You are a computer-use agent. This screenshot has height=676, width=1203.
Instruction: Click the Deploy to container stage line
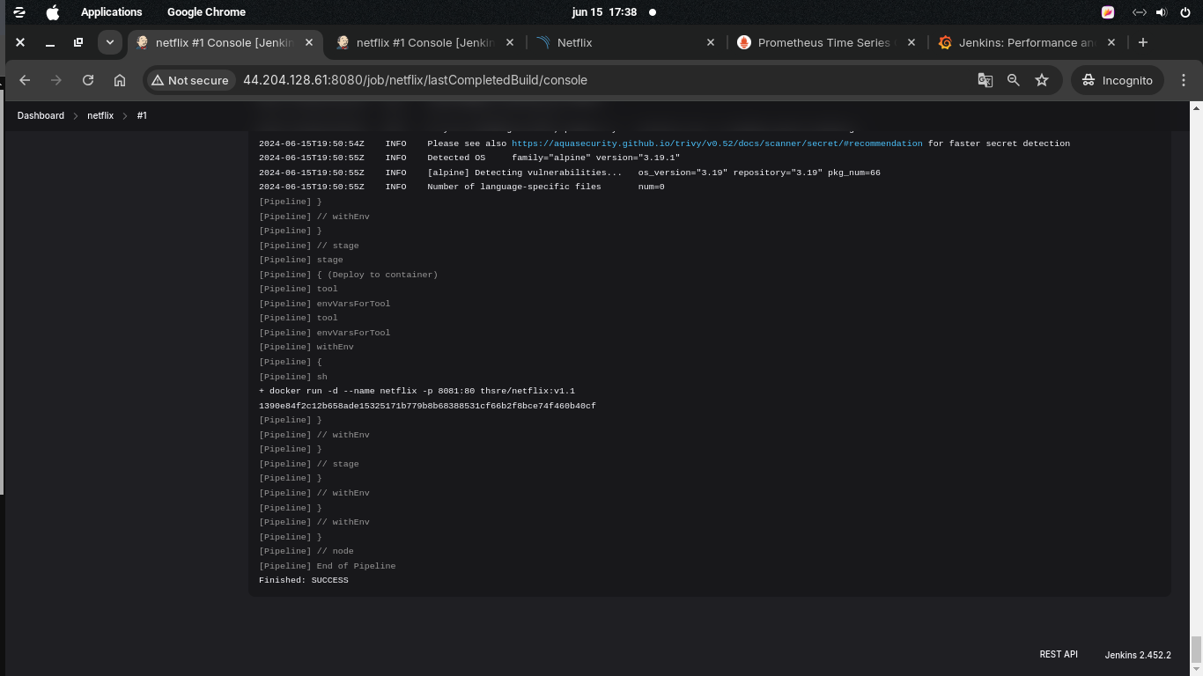point(349,275)
